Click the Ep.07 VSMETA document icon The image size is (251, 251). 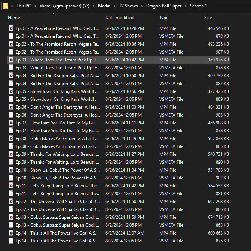tap(11, 131)
